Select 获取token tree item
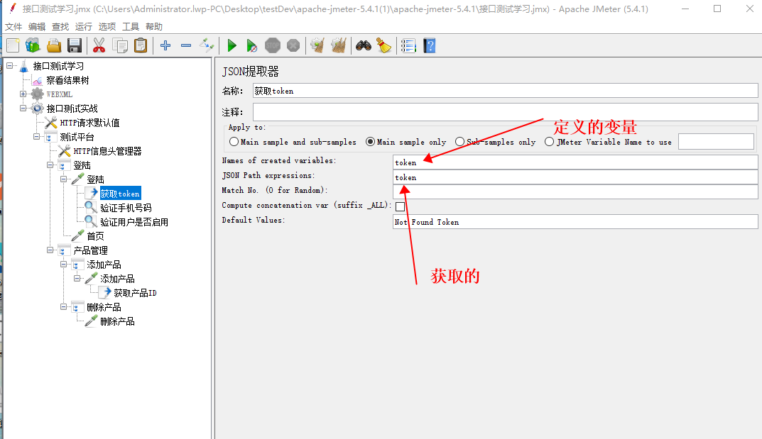This screenshot has width=762, height=439. coord(120,194)
